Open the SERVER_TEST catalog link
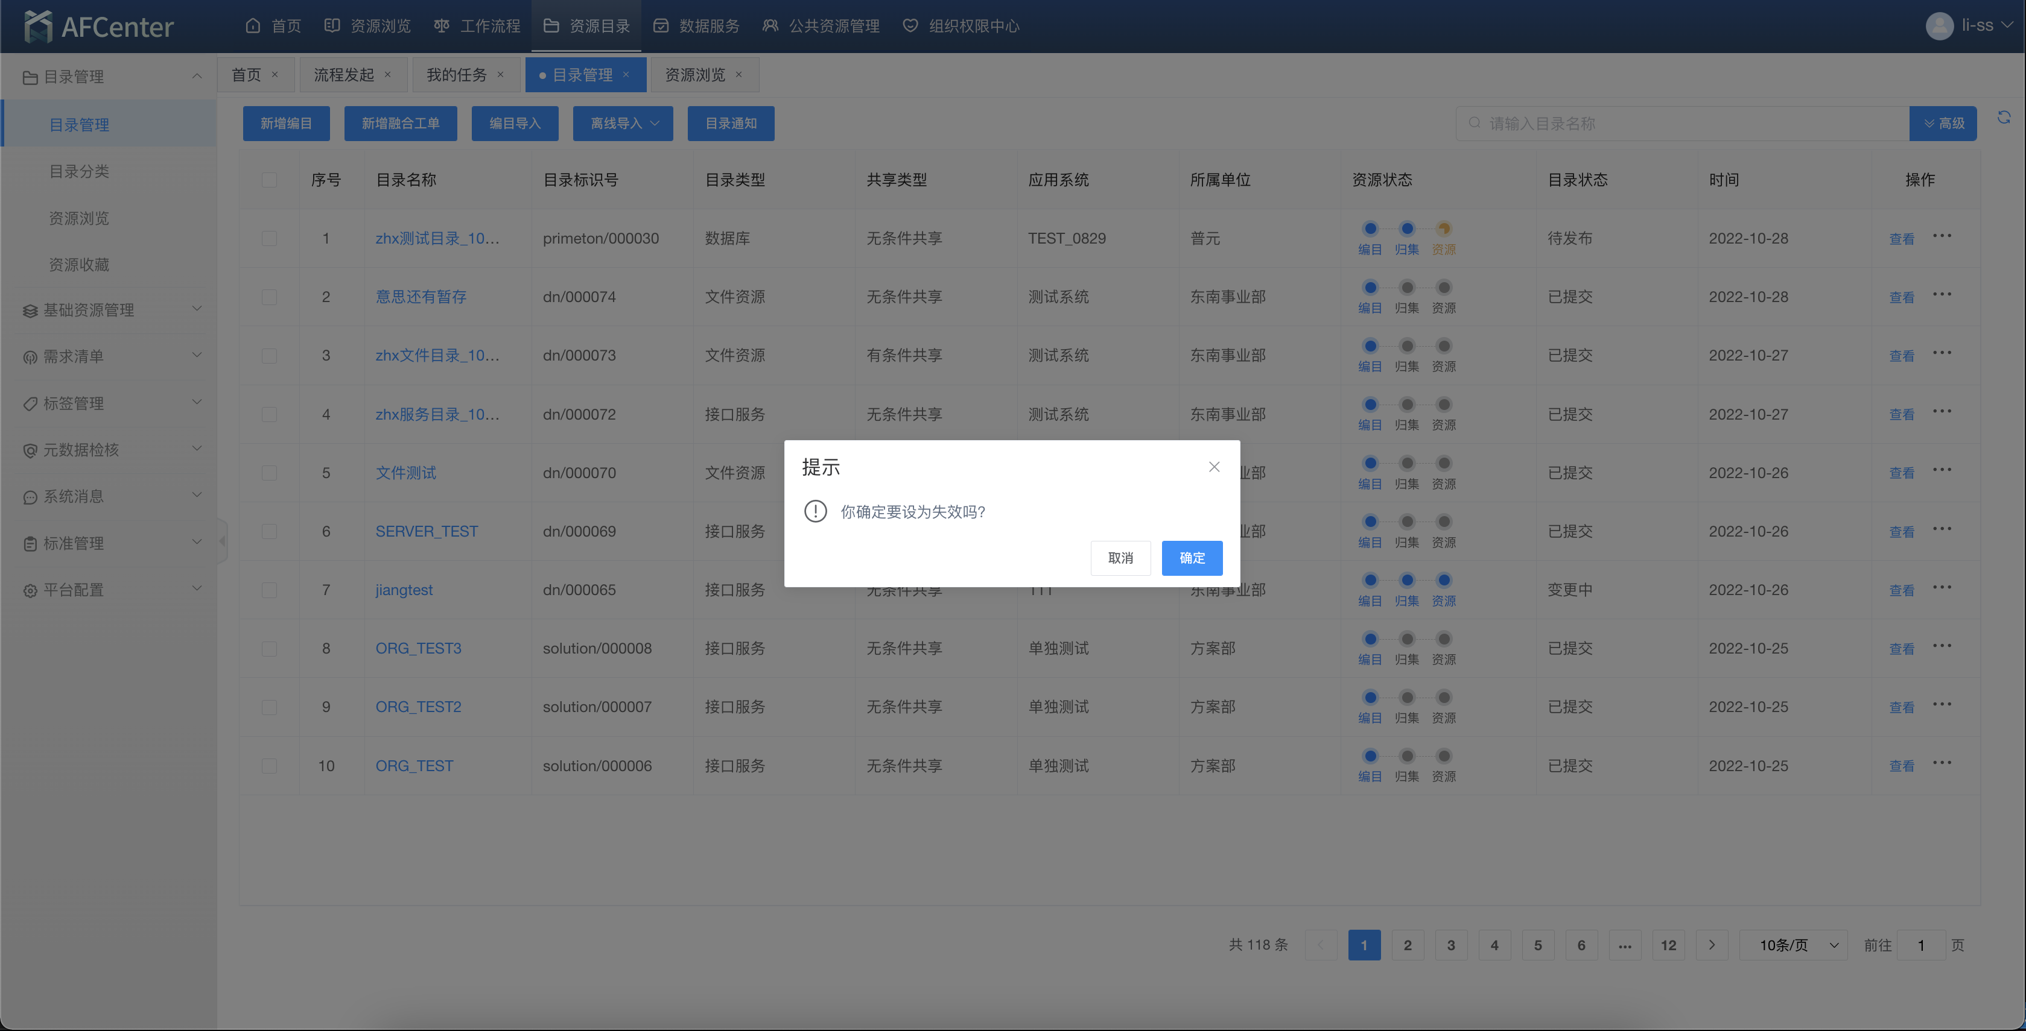The image size is (2026, 1031). tap(427, 531)
